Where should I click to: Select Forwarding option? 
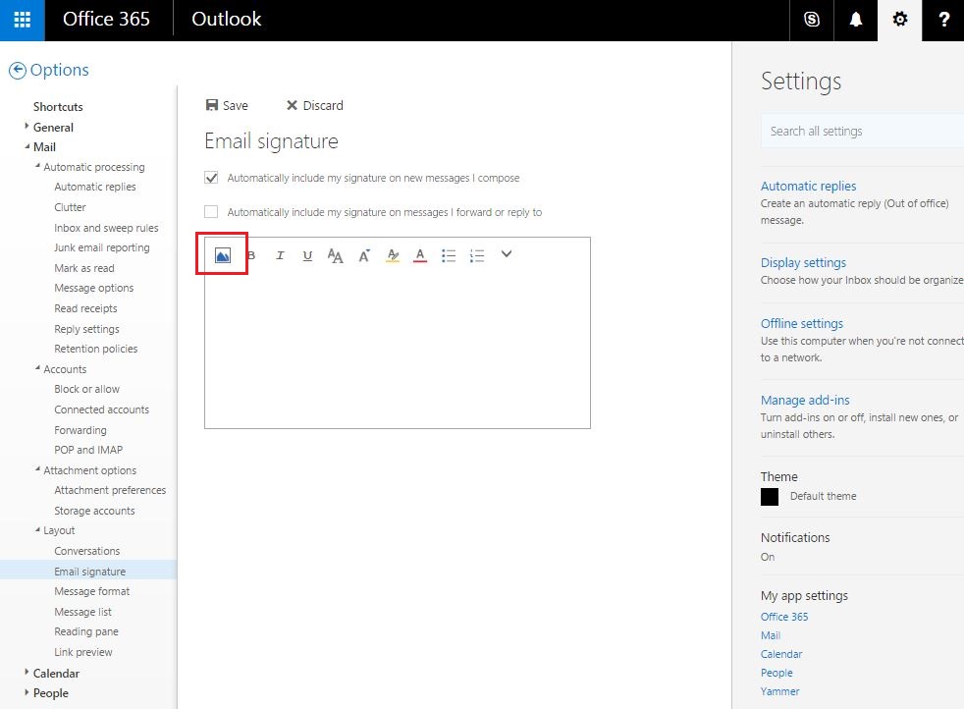(80, 430)
